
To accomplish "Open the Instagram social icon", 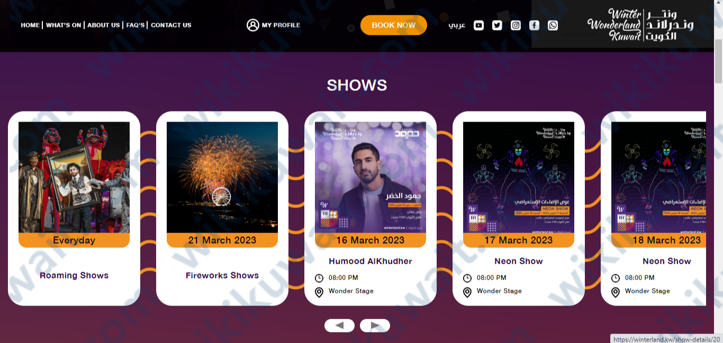I will [x=516, y=25].
